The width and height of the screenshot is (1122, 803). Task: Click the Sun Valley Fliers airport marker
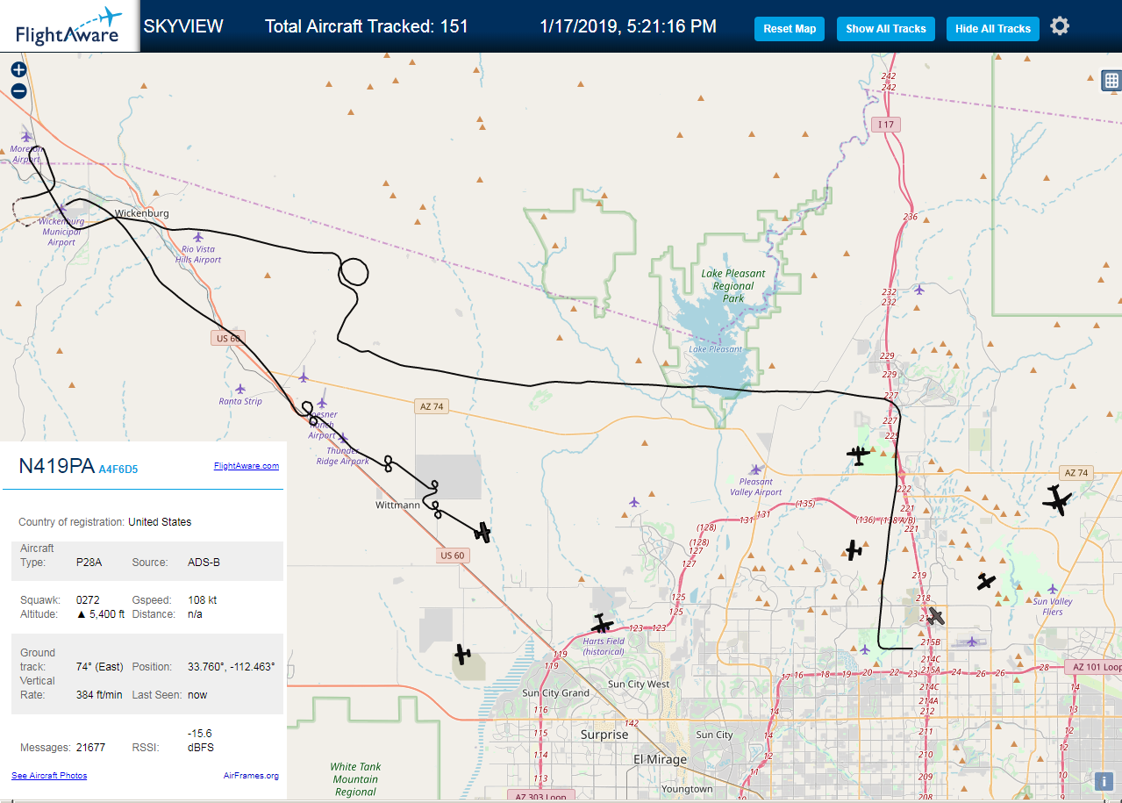click(x=1053, y=589)
